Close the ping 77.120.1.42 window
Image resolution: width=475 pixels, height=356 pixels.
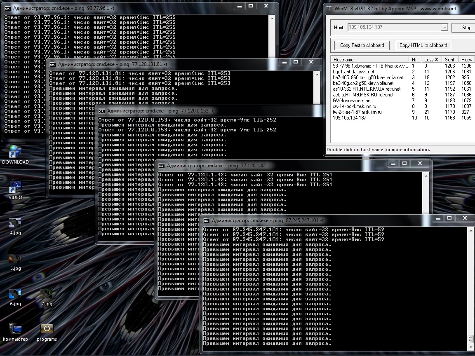[420, 164]
